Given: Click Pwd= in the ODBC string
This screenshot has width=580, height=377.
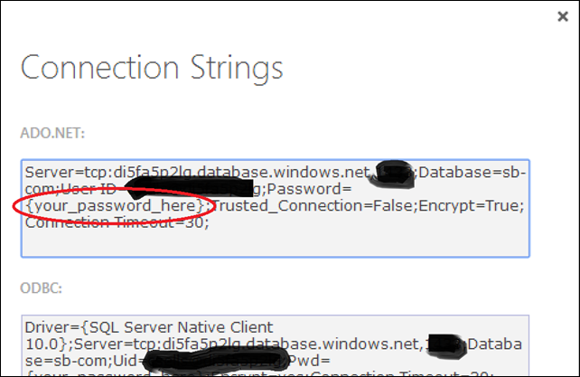Looking at the screenshot, I should (x=310, y=361).
